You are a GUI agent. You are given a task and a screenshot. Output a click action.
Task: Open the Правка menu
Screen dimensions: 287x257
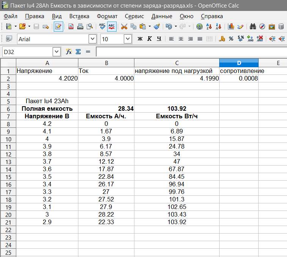point(34,16)
